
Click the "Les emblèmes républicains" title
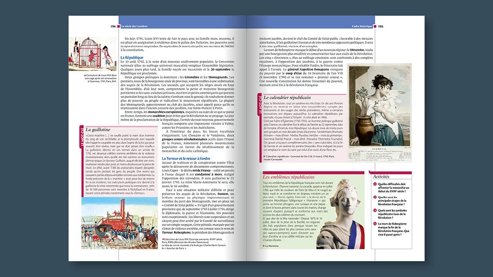289,177
